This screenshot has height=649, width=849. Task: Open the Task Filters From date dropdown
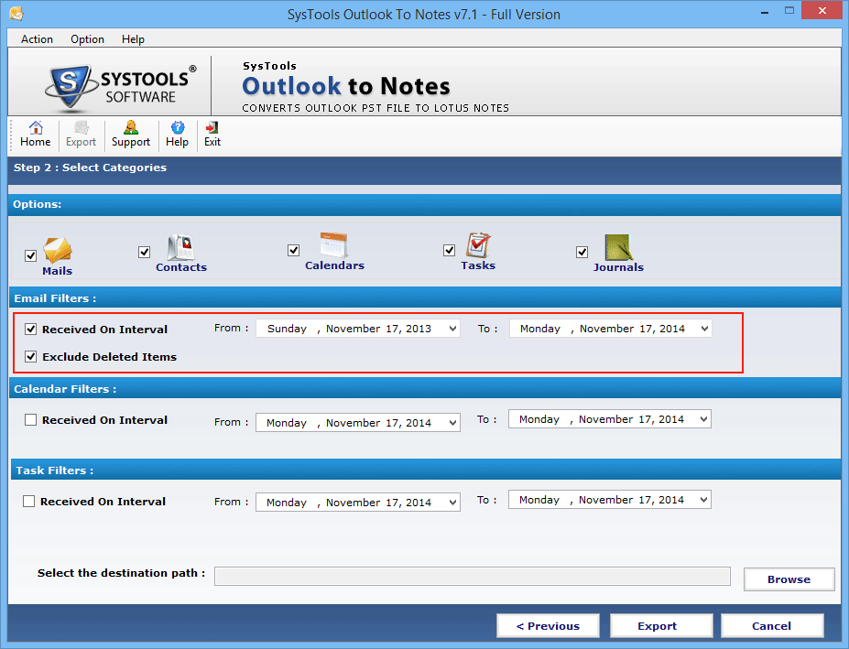click(452, 502)
